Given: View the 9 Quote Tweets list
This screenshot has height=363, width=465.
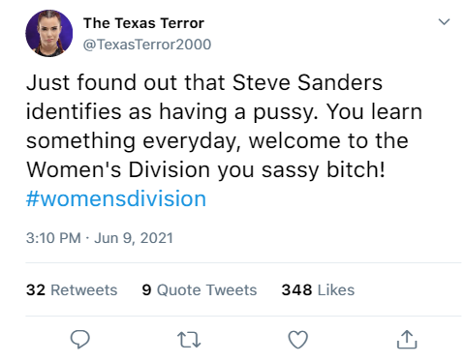Looking at the screenshot, I should 200,289.
